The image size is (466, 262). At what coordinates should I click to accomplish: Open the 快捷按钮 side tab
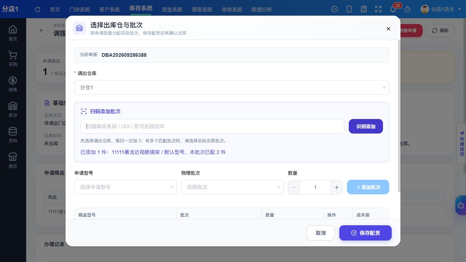click(462, 143)
